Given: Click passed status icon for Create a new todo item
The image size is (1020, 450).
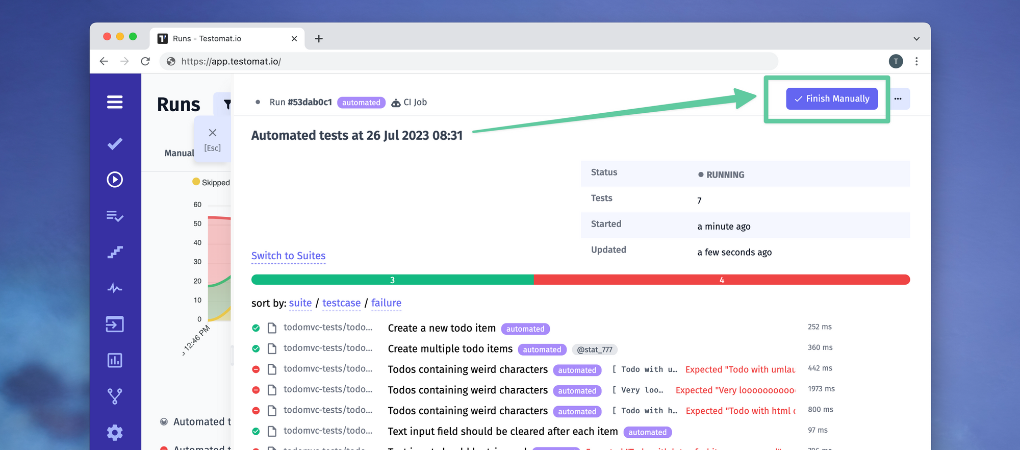Looking at the screenshot, I should pos(256,328).
